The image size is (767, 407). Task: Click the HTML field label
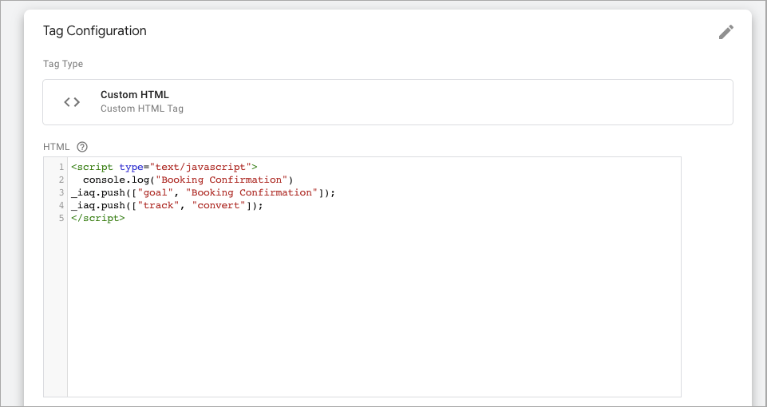point(57,146)
